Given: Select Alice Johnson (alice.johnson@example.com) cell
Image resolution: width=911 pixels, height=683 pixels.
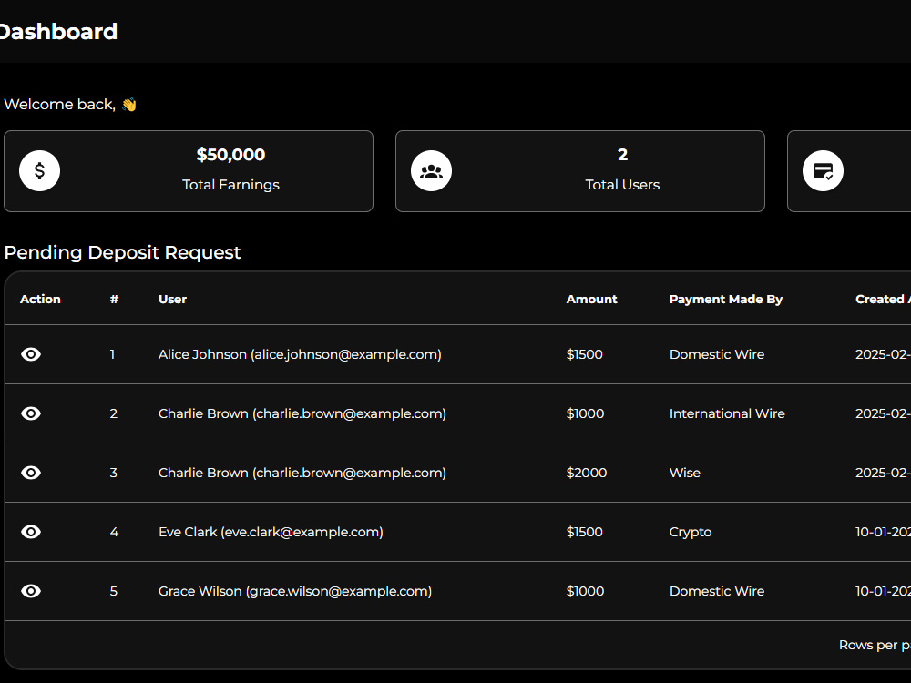Looking at the screenshot, I should click(300, 354).
